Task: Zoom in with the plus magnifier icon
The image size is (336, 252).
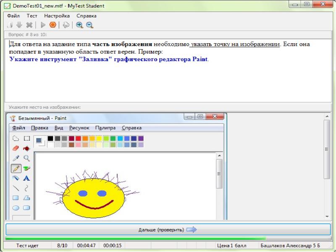Action: (79, 25)
